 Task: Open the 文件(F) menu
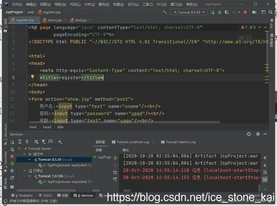tap(17, 4)
